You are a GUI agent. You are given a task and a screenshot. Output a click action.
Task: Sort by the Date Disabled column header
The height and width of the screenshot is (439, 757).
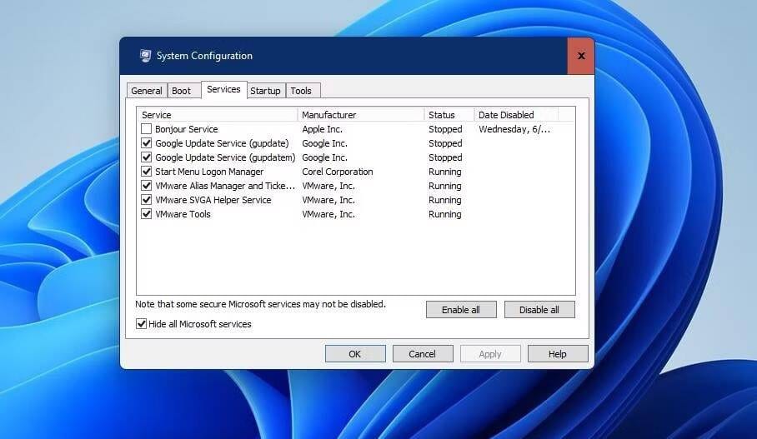click(x=516, y=115)
